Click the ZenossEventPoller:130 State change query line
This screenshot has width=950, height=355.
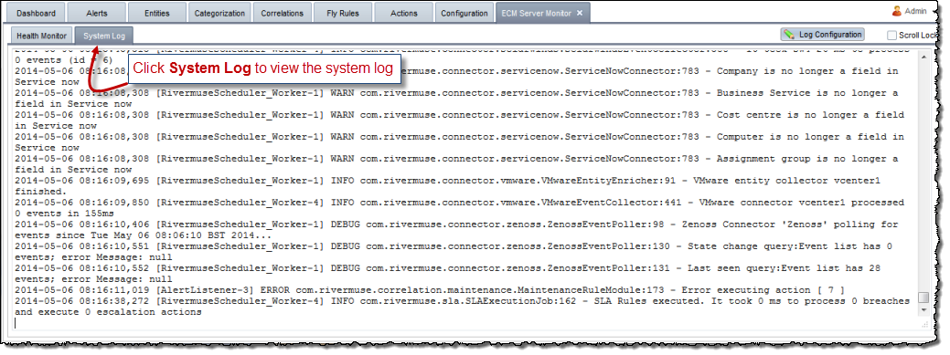pyautogui.click(x=454, y=252)
